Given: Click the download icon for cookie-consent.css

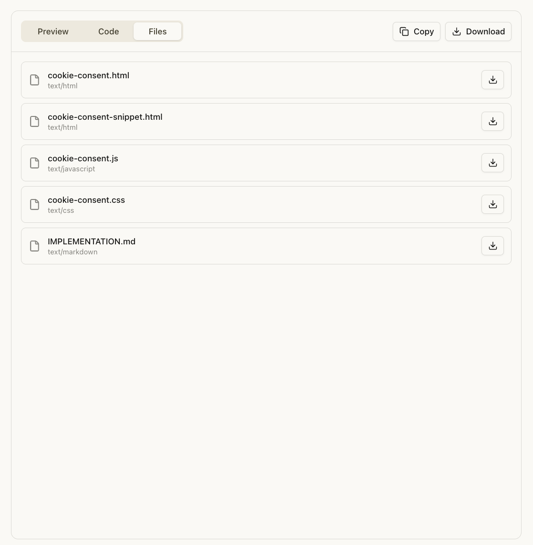Looking at the screenshot, I should coord(492,204).
